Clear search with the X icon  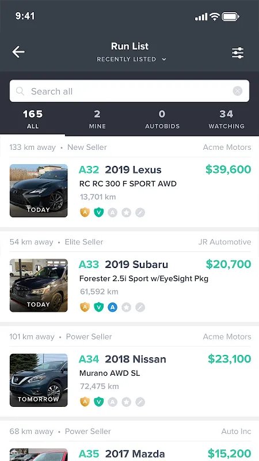pos(238,91)
